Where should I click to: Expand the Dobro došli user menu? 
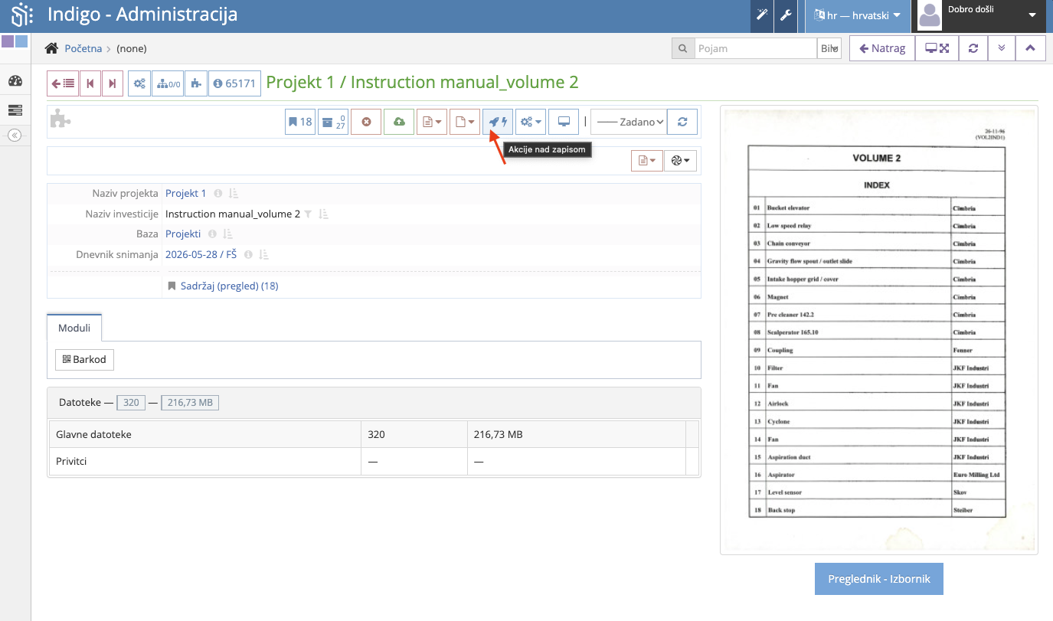click(x=983, y=15)
